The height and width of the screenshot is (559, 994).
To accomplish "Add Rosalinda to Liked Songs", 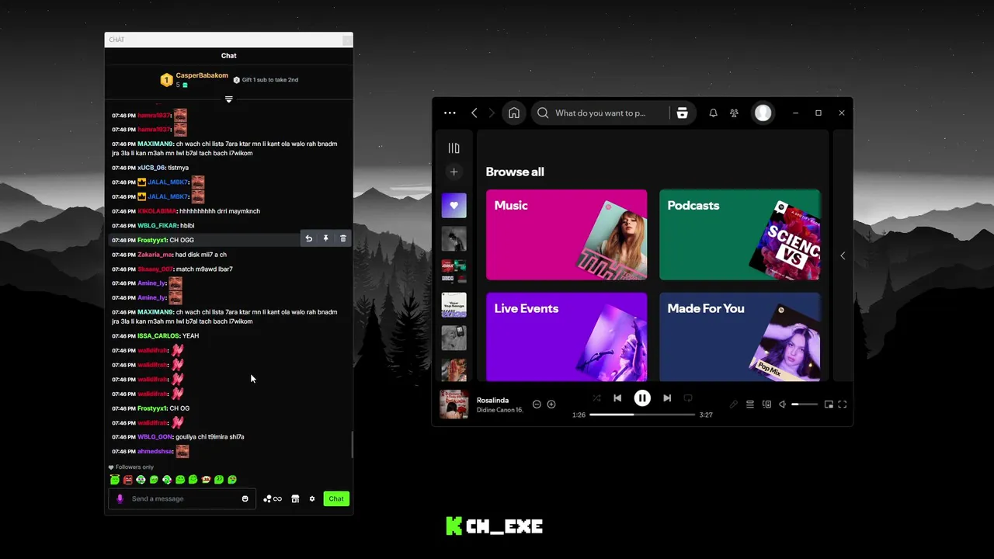I will [x=551, y=404].
